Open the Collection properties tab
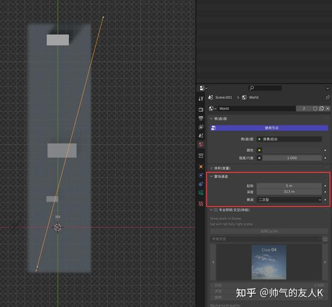Image resolution: width=332 pixels, height=307 pixels. click(x=201, y=155)
